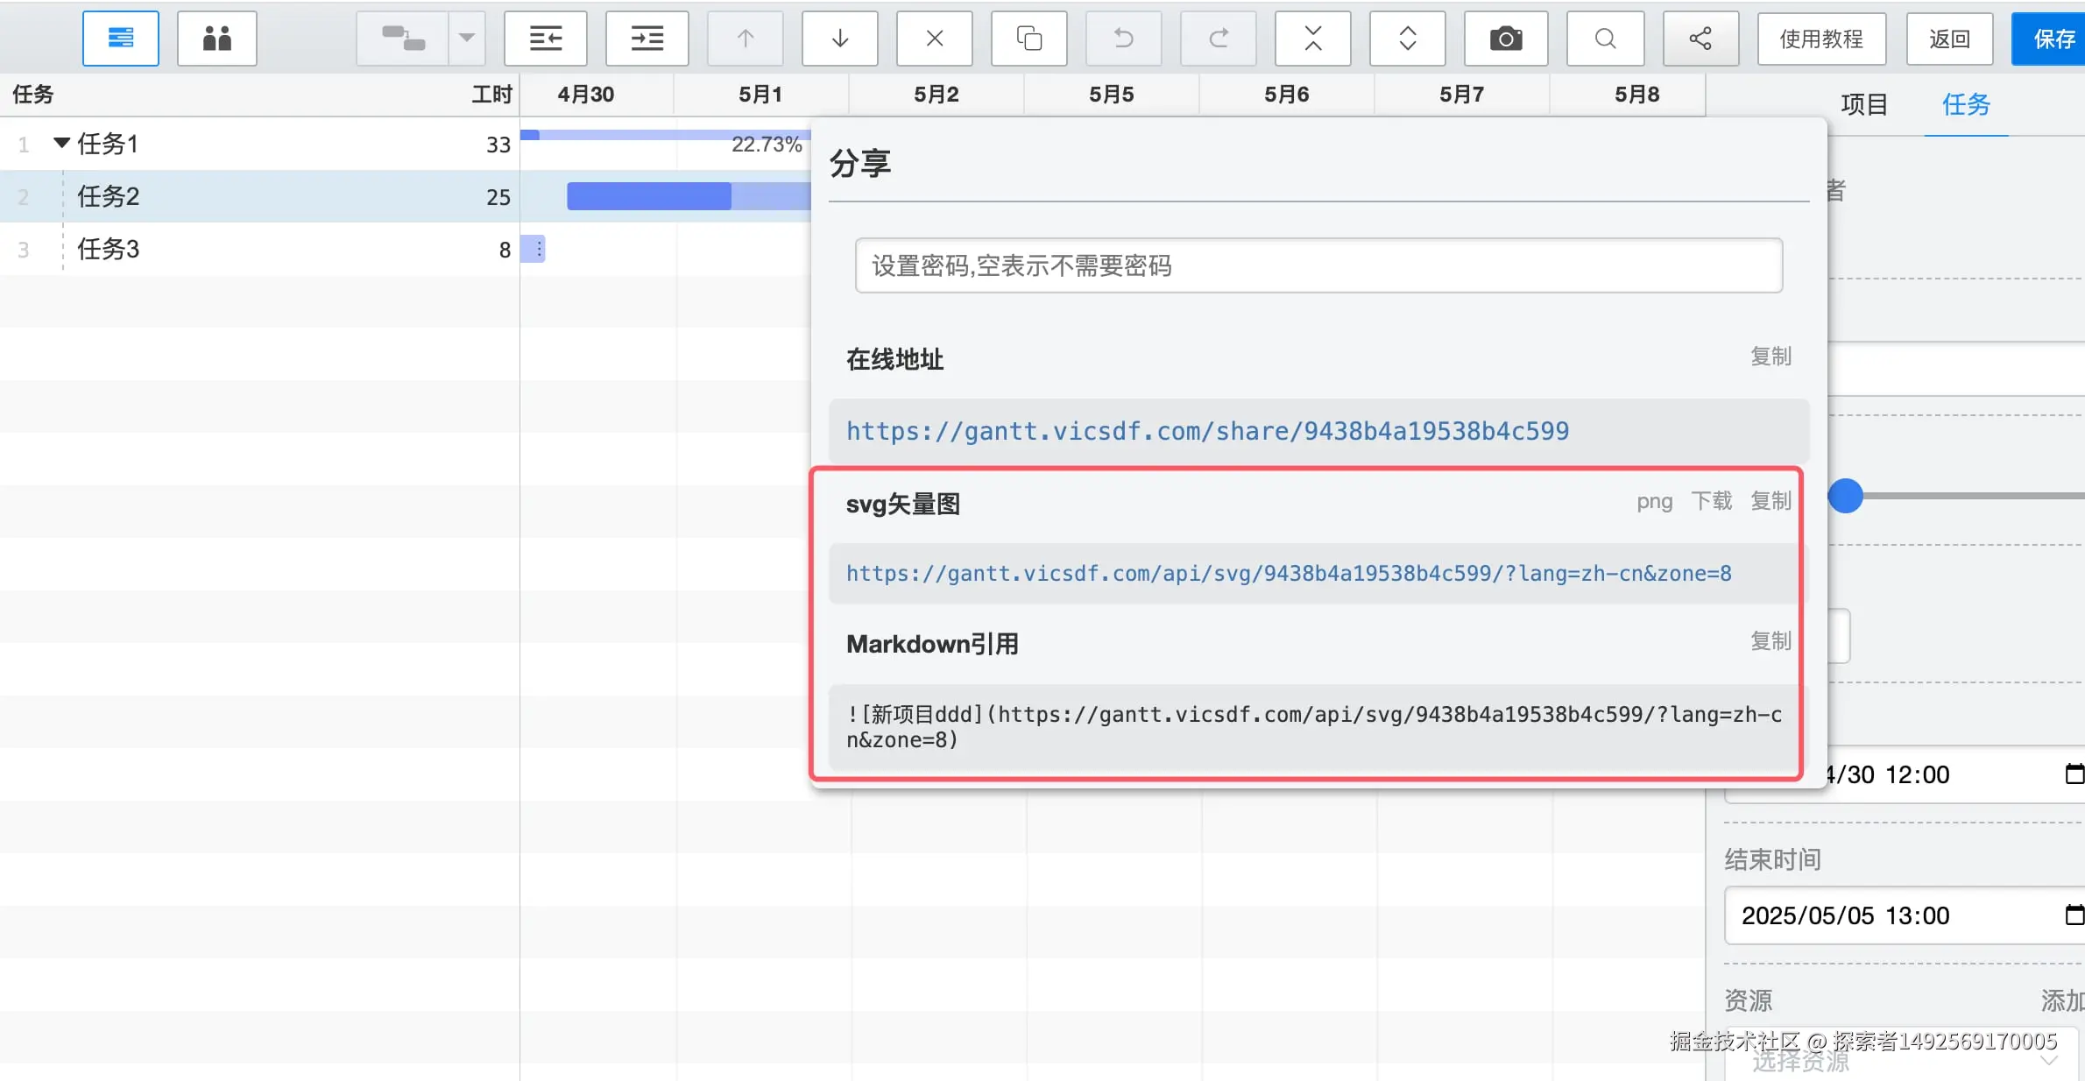This screenshot has width=2085, height=1081.
Task: Move task down with arrow icon
Action: tap(839, 39)
